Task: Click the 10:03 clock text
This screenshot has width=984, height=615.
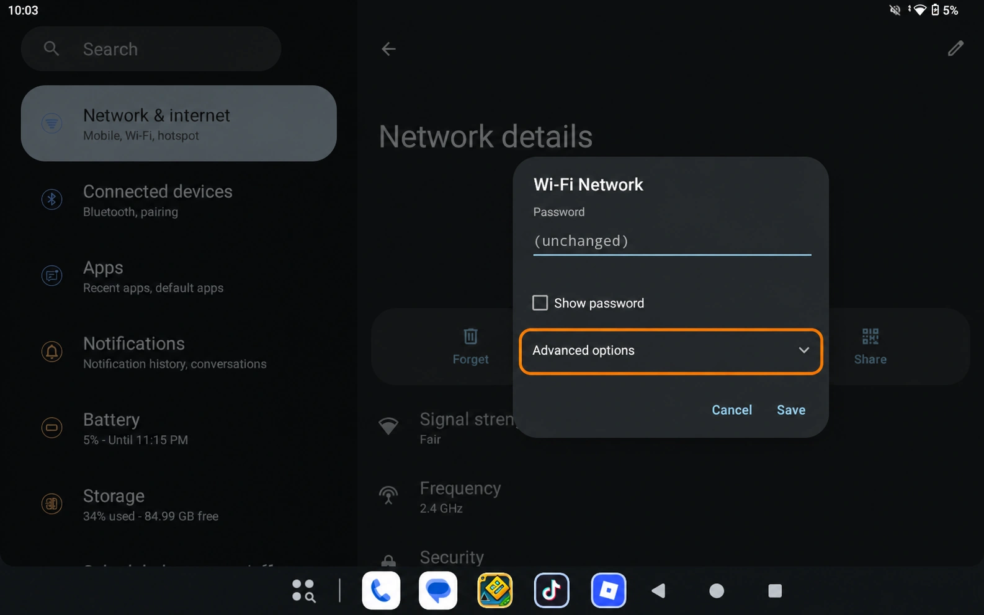Action: pos(23,11)
